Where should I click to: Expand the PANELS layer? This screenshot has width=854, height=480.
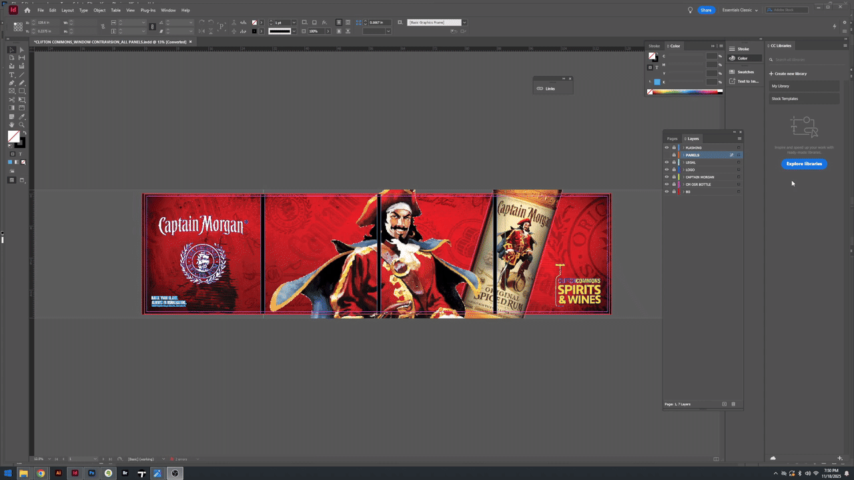(x=683, y=155)
